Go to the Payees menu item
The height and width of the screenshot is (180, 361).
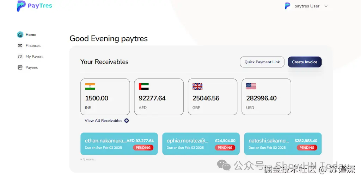(32, 67)
